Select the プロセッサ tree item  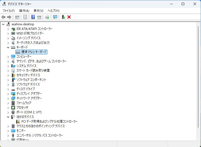pyautogui.click(x=22, y=108)
